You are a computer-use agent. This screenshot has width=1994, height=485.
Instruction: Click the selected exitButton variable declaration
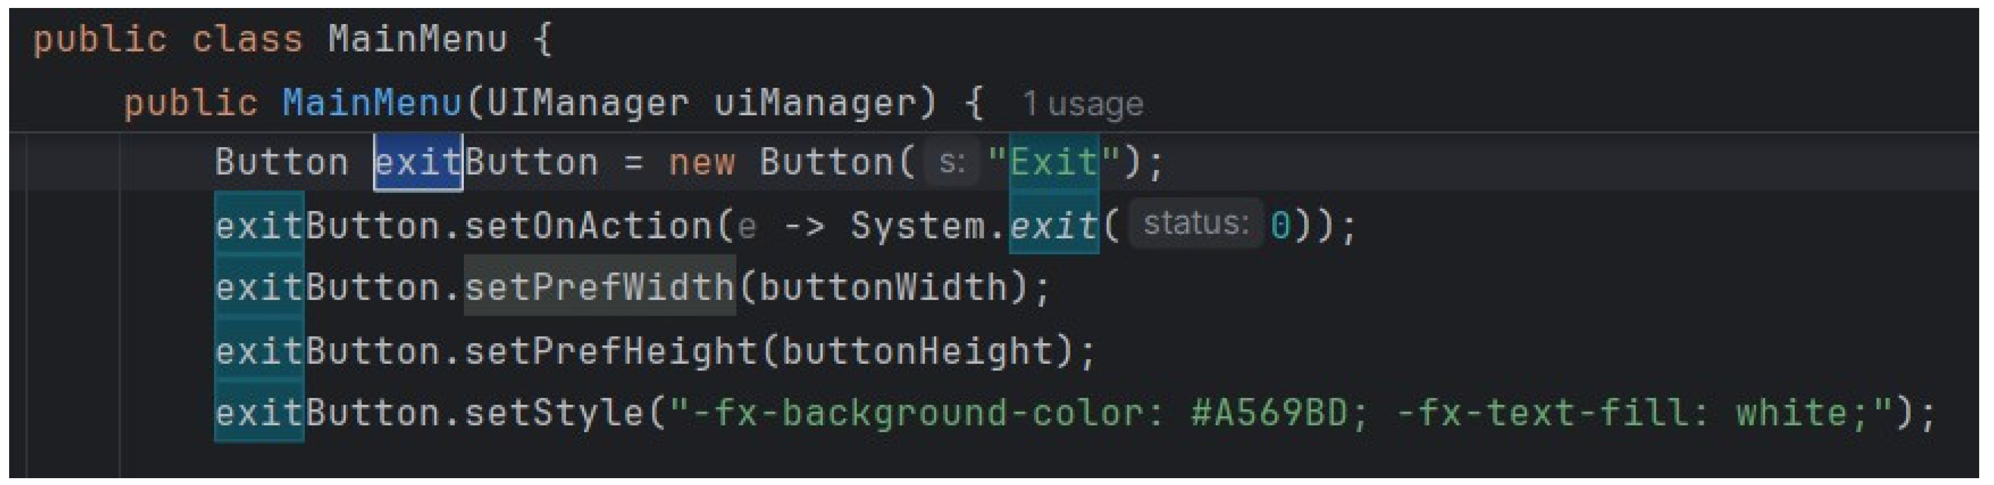coord(484,162)
